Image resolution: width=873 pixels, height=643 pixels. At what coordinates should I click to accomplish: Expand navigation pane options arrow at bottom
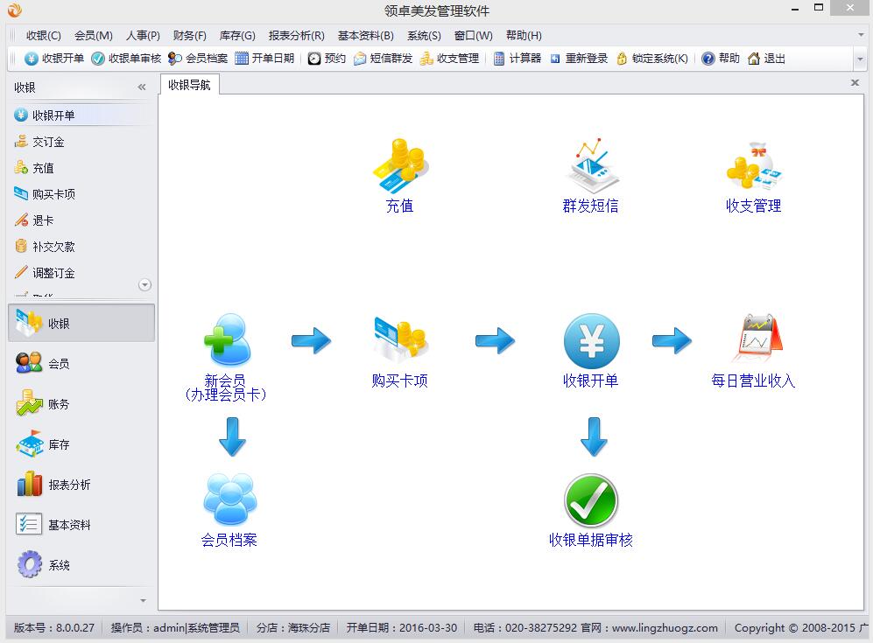tap(144, 601)
